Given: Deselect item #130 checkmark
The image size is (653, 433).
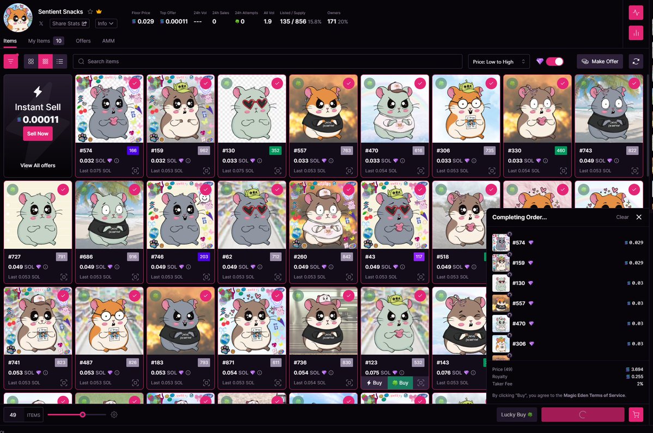Looking at the screenshot, I should pos(277,83).
